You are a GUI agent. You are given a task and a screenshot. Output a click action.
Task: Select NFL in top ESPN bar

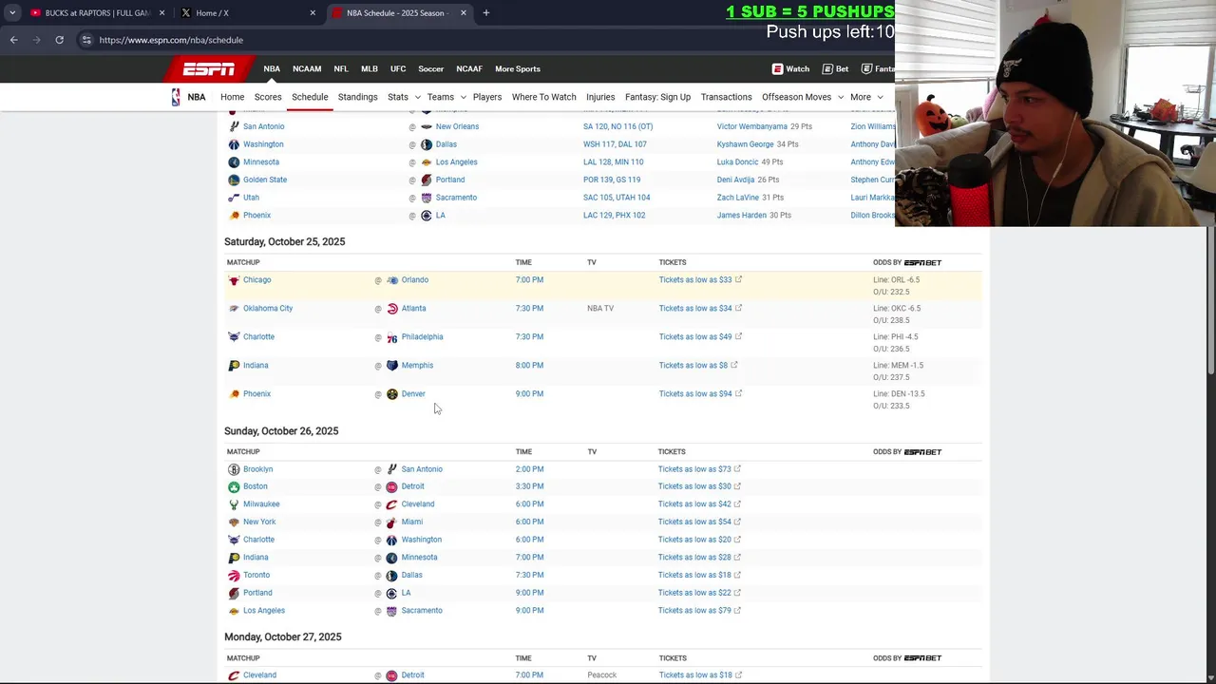pos(341,68)
